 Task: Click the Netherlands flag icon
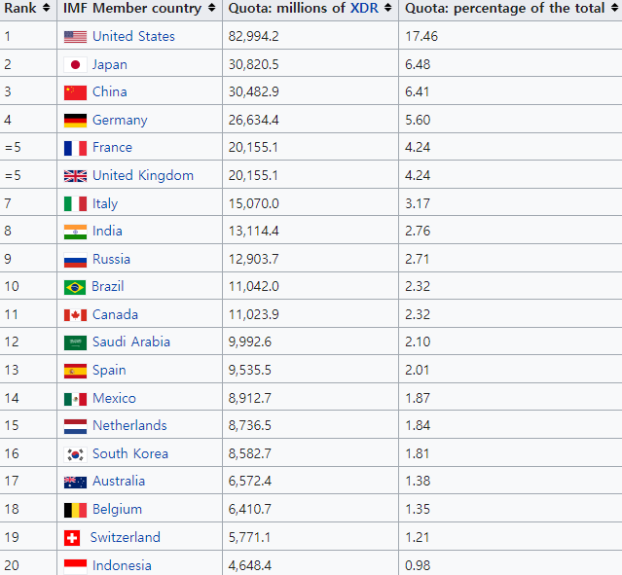pyautogui.click(x=75, y=426)
